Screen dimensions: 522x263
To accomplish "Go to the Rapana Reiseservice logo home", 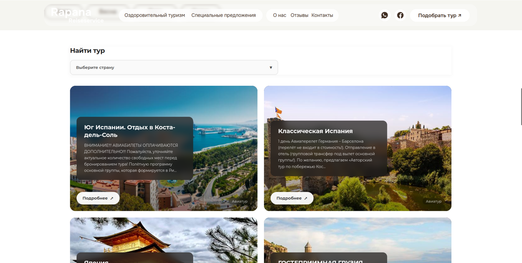I will click(77, 15).
